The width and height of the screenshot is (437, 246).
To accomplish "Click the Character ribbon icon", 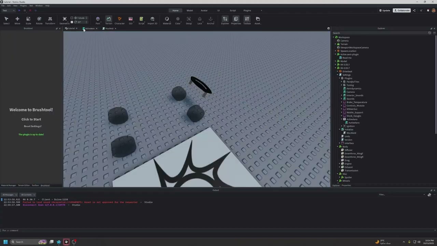I will 119,20.
